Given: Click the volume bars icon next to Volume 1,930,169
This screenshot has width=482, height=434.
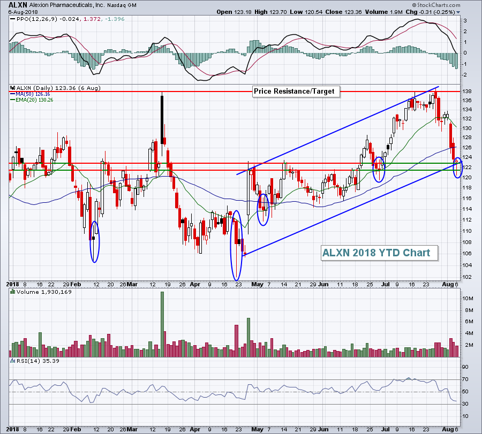Looking at the screenshot, I should point(13,292).
